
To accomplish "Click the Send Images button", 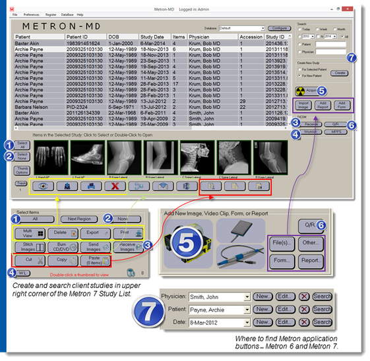I will tap(96, 247).
